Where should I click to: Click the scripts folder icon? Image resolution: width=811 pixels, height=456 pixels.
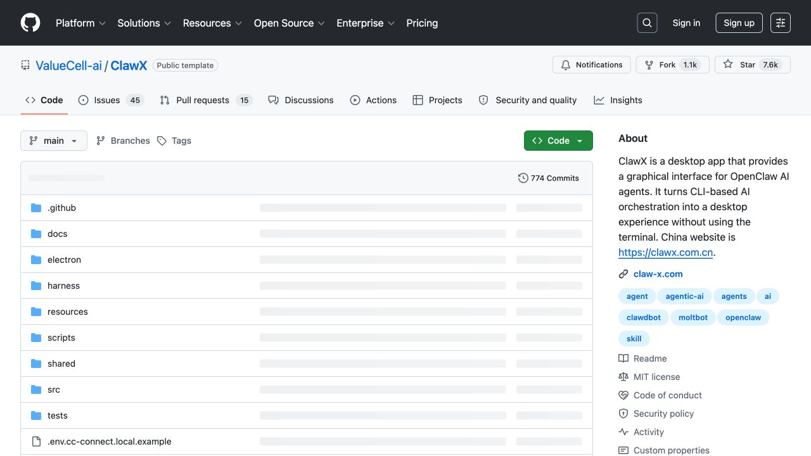36,338
